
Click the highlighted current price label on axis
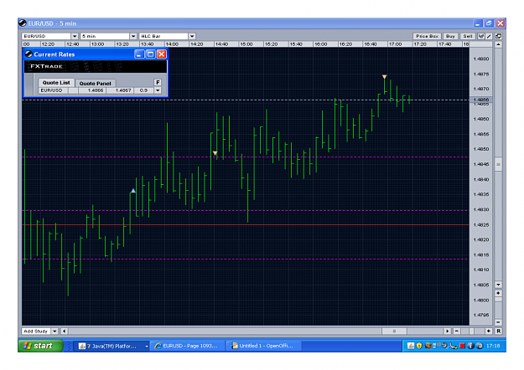(x=481, y=100)
